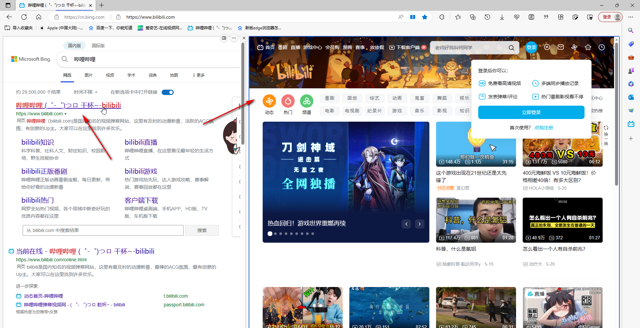Image resolution: width=640 pixels, height=328 pixels.
Task: Click the Citations quote icon
Action: (546, 17)
